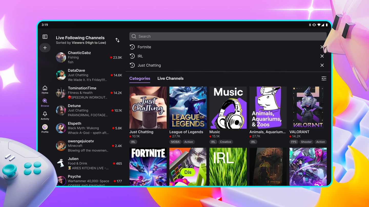This screenshot has height=207, width=369.
Task: Open the VALORANT category thumbnail
Action: [308, 107]
